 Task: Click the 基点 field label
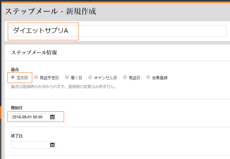[x=15, y=70]
